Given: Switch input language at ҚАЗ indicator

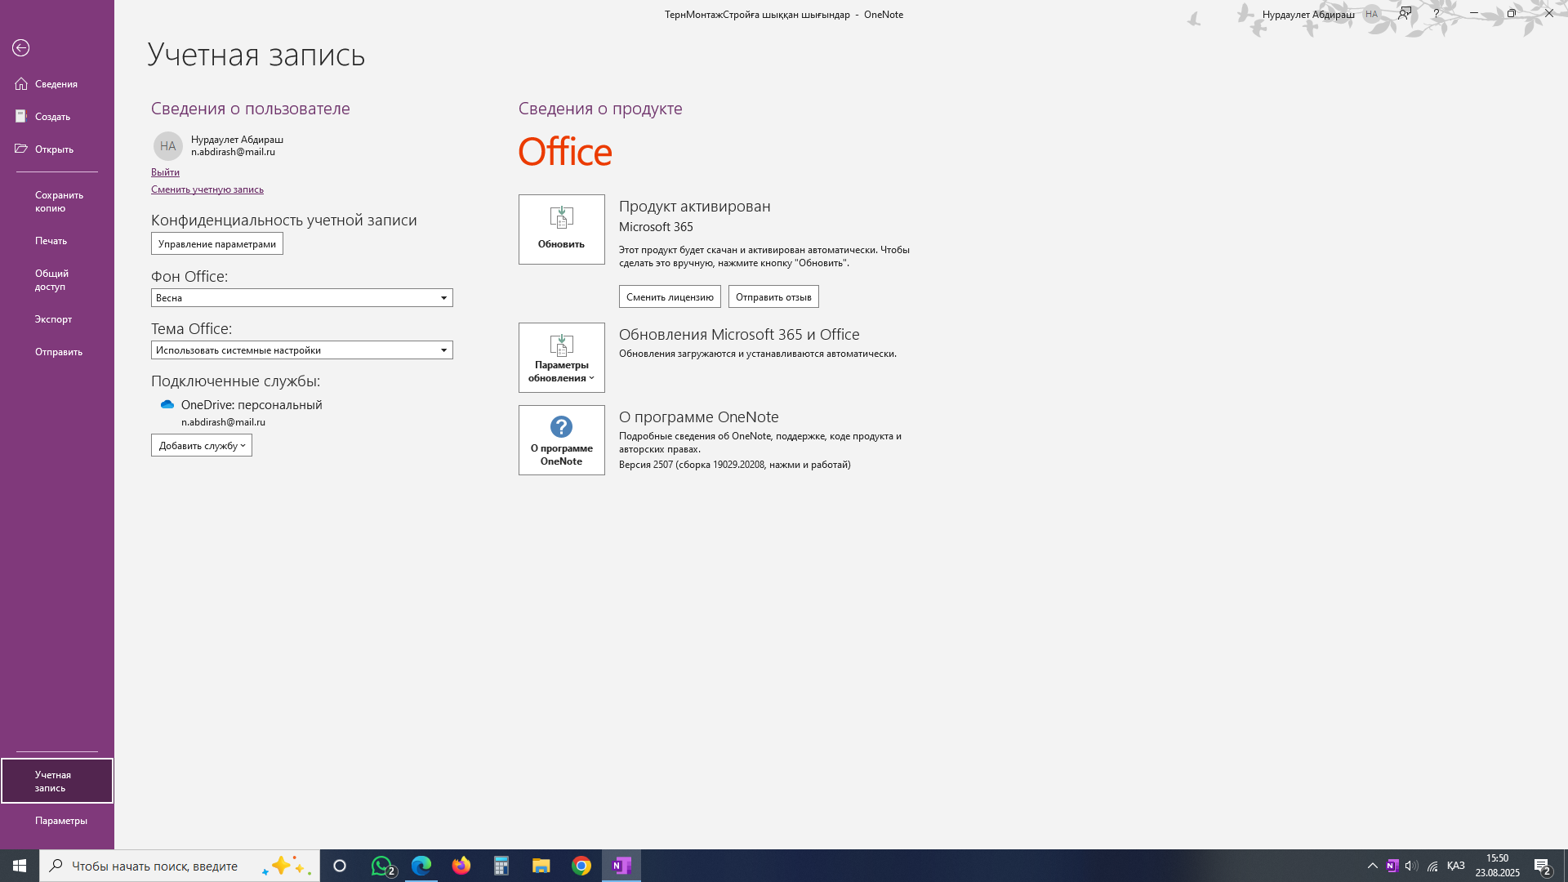Looking at the screenshot, I should tap(1456, 866).
